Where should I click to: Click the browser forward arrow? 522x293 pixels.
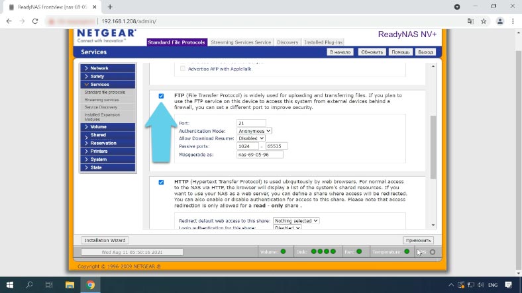point(22,21)
